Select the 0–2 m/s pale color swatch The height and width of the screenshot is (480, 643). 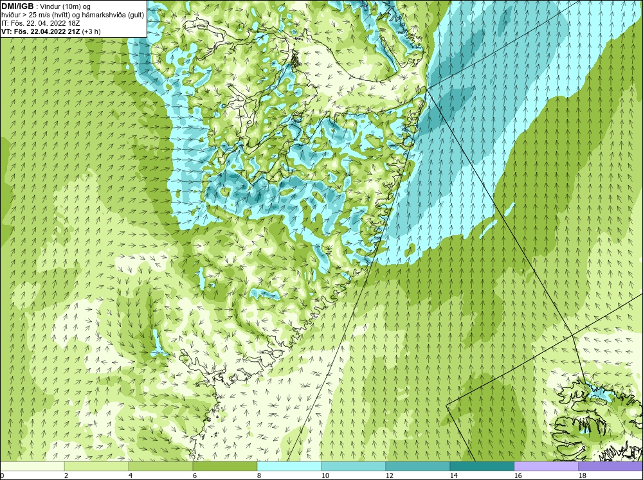(32, 466)
